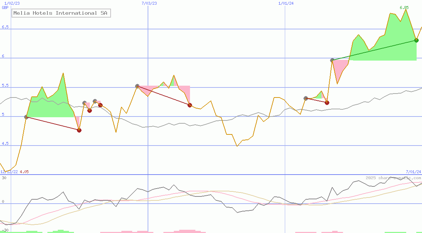Click the grey marker starting the green trend line
The image size is (422, 233).
(333, 60)
